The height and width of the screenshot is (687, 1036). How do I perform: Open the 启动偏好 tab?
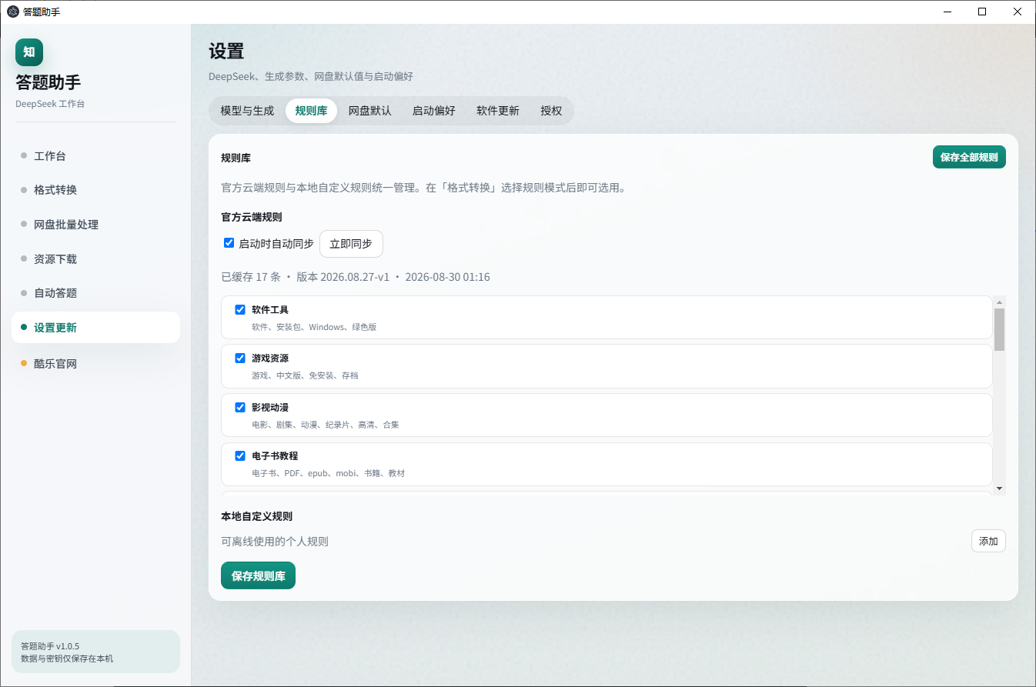pyautogui.click(x=434, y=111)
